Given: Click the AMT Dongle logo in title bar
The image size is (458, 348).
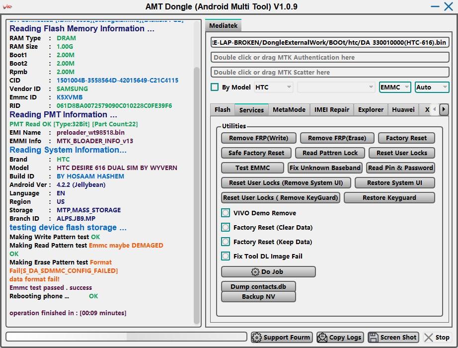Looking at the screenshot, I should pyautogui.click(x=7, y=6).
